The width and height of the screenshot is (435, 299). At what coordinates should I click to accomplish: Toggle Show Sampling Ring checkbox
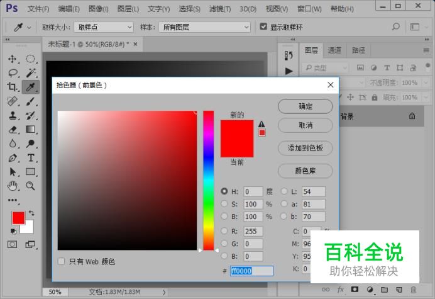click(263, 26)
